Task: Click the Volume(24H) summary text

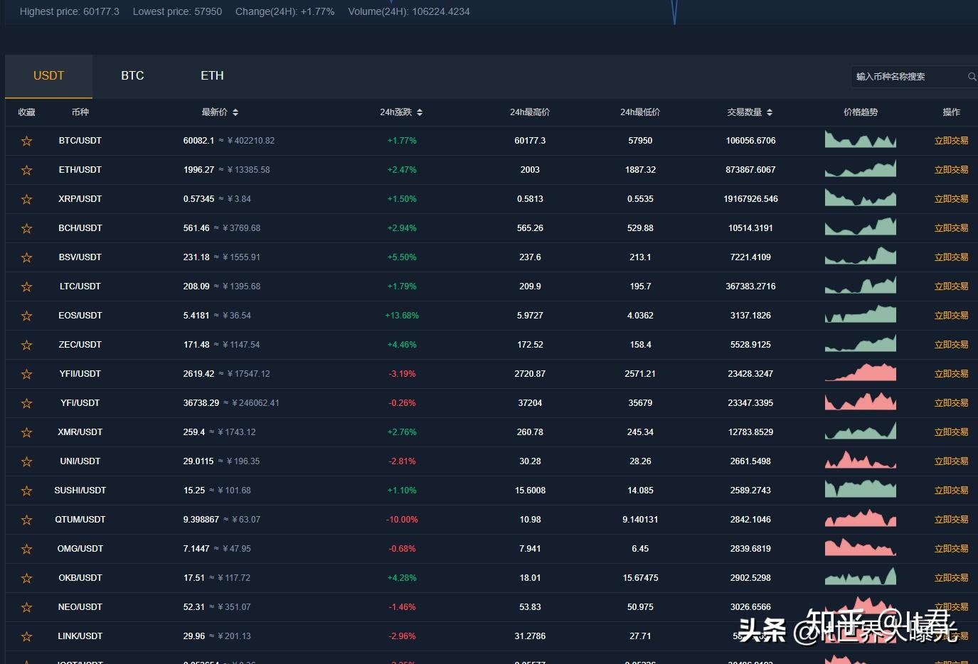Action: pyautogui.click(x=409, y=11)
